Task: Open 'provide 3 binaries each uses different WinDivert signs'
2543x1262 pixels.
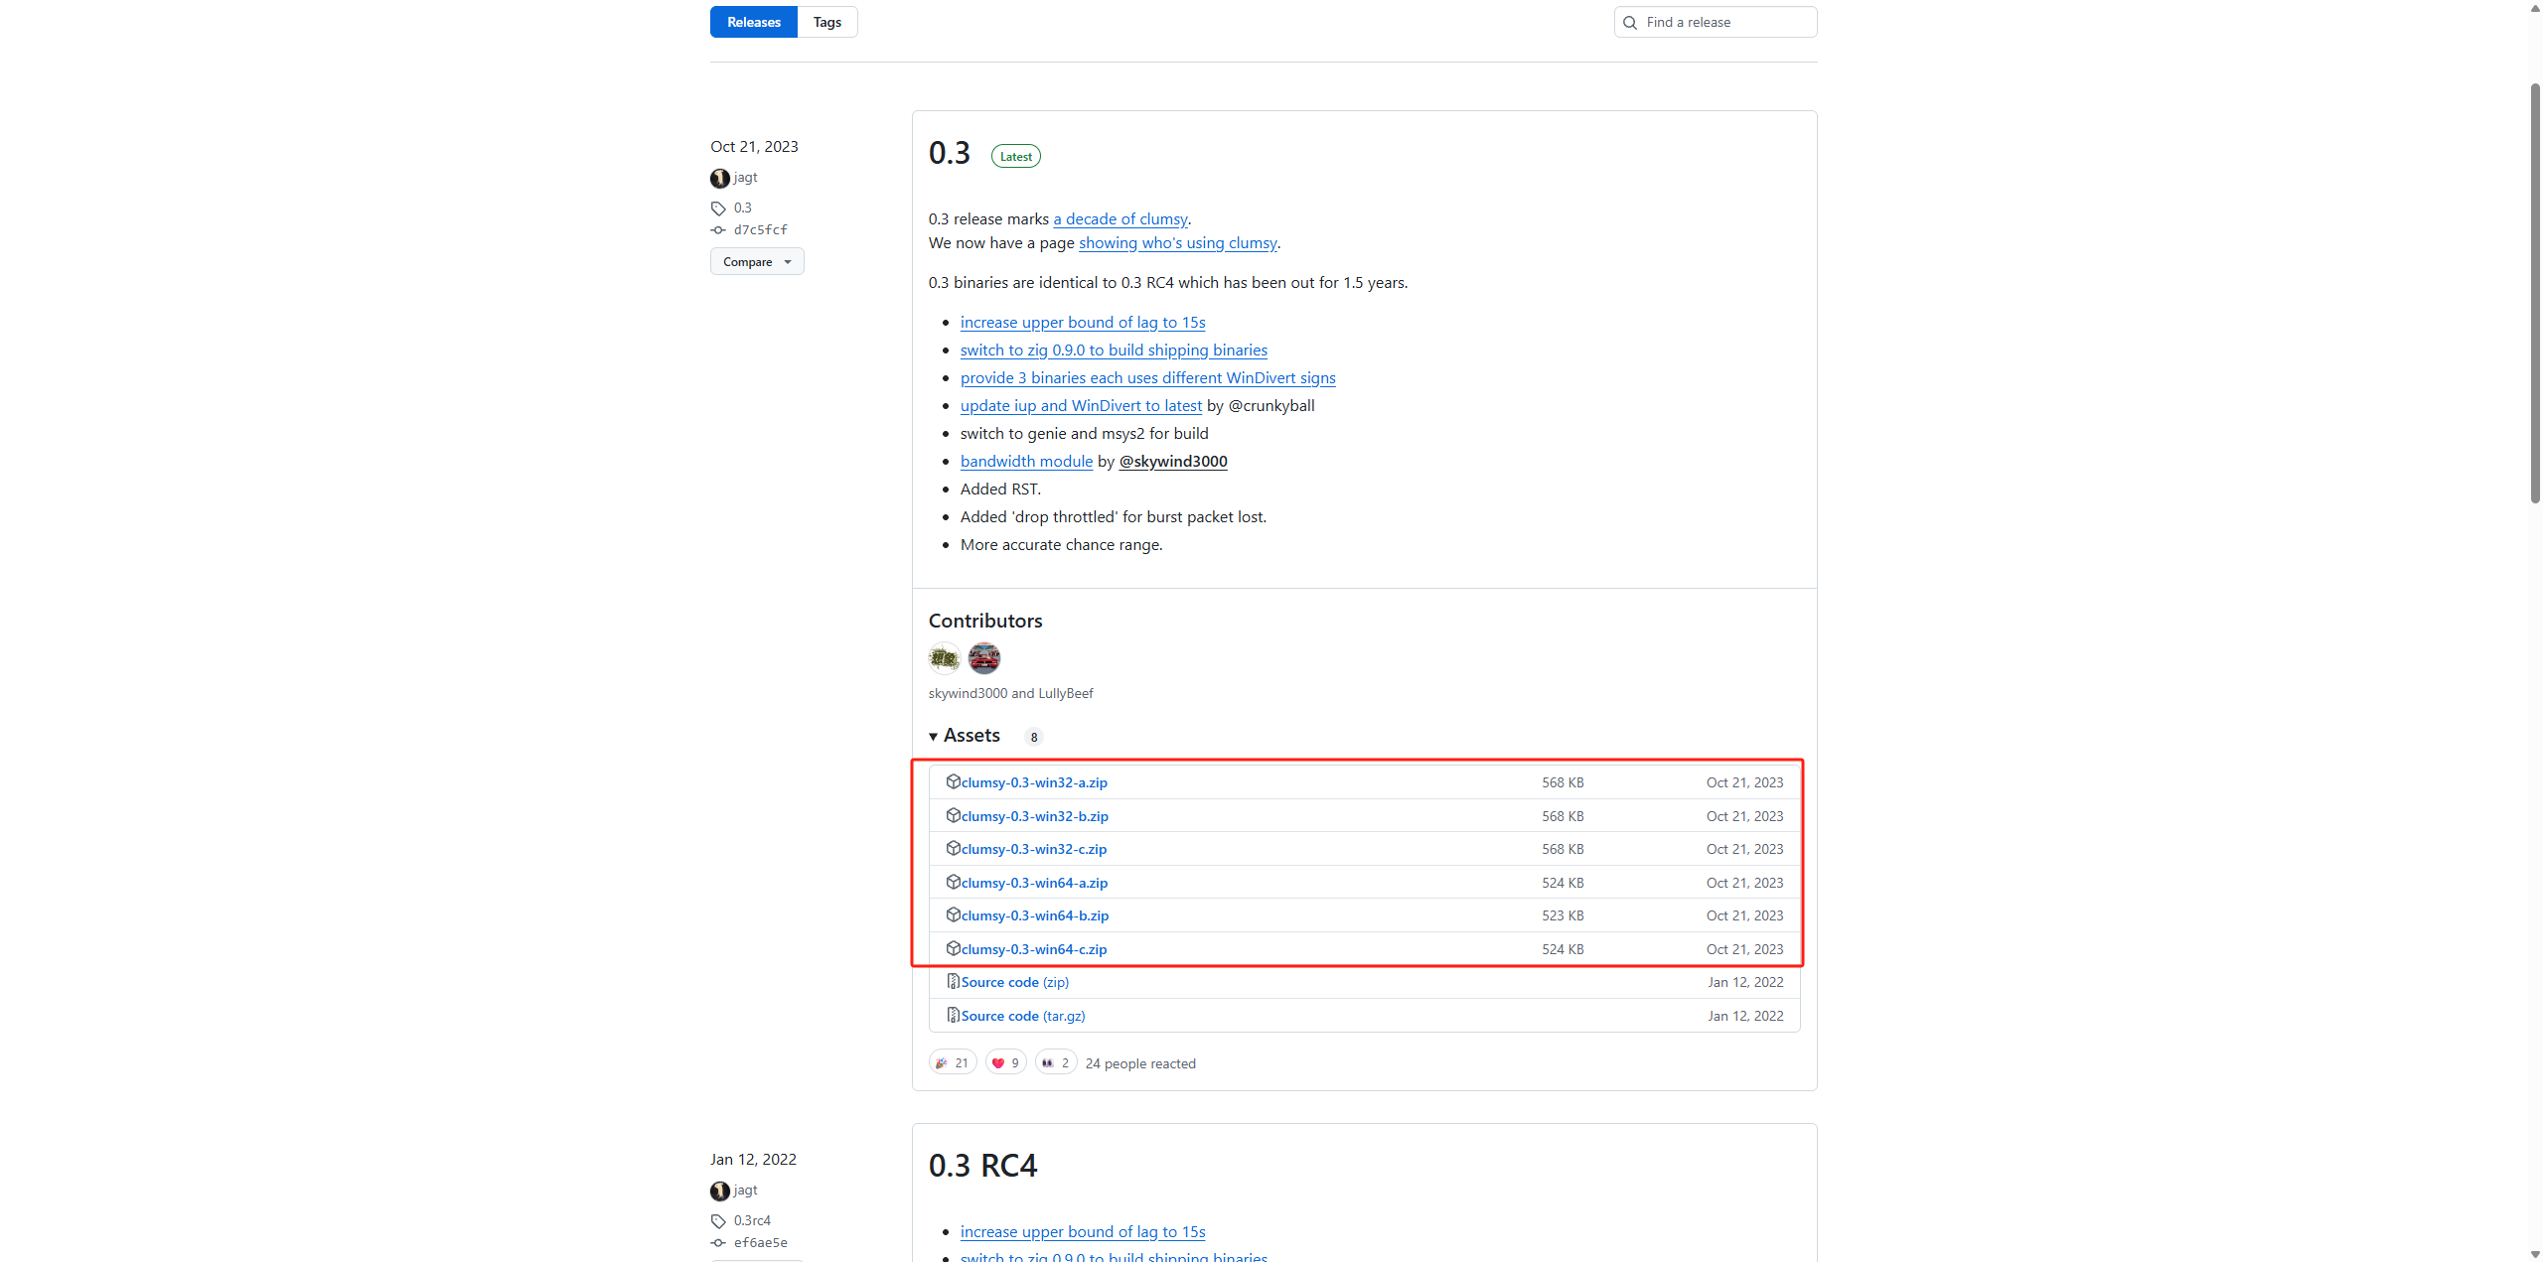Action: coord(1148,377)
